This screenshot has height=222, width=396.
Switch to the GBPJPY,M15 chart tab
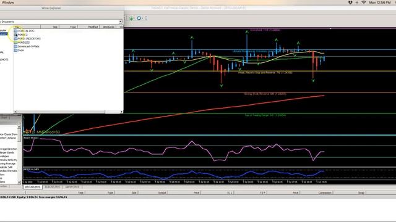pyautogui.click(x=72, y=187)
